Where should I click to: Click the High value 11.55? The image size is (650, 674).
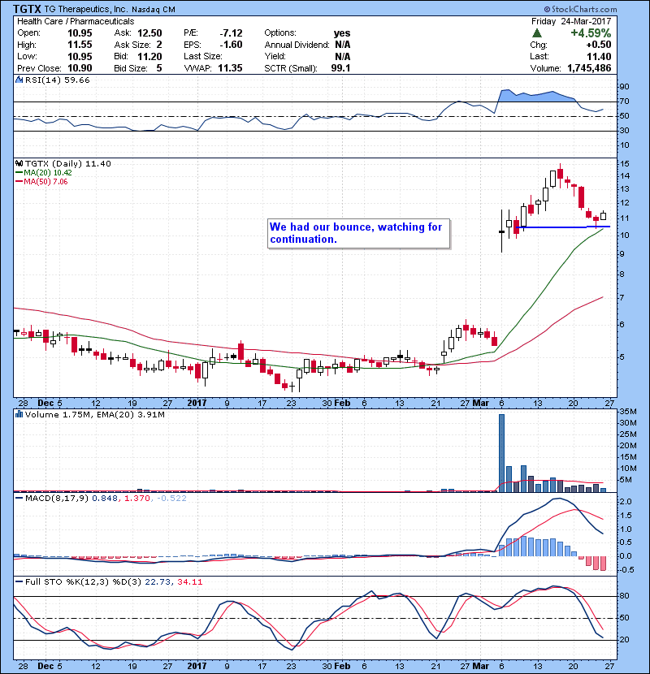point(80,45)
